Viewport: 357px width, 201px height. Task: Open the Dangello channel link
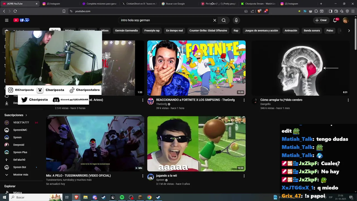click(266, 104)
